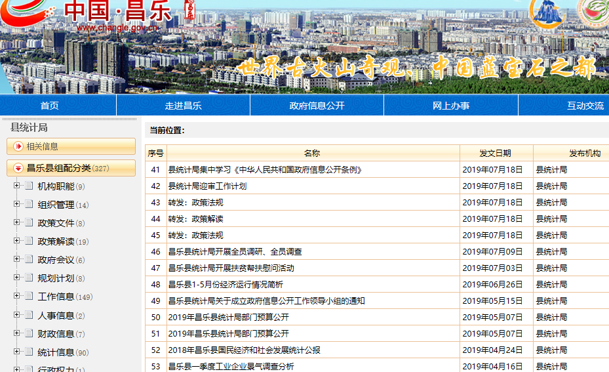Select 网上办事 in the navigation bar
This screenshot has width=609, height=372.
tap(451, 106)
